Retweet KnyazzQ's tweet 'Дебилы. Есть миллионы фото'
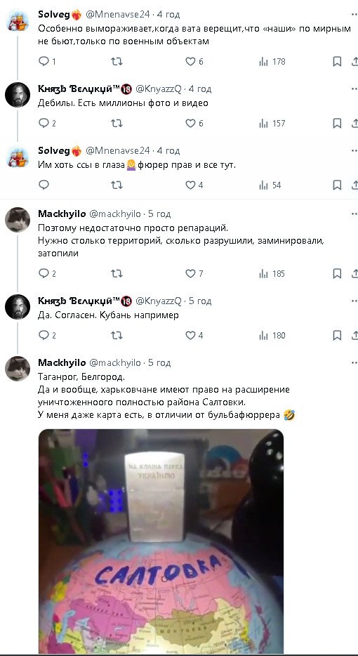Image resolution: width=358 pixels, height=656 pixels. (117, 123)
